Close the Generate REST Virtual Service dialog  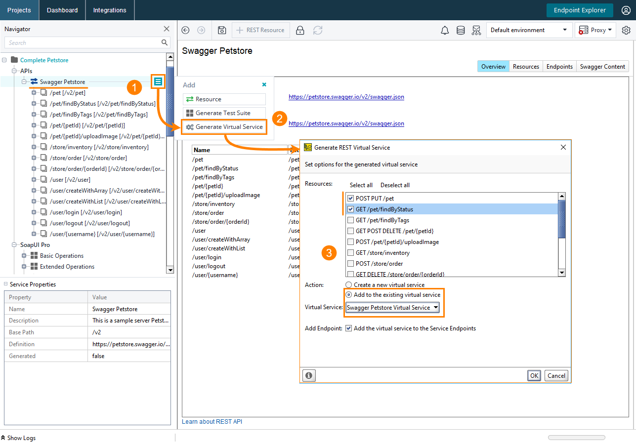click(x=563, y=147)
